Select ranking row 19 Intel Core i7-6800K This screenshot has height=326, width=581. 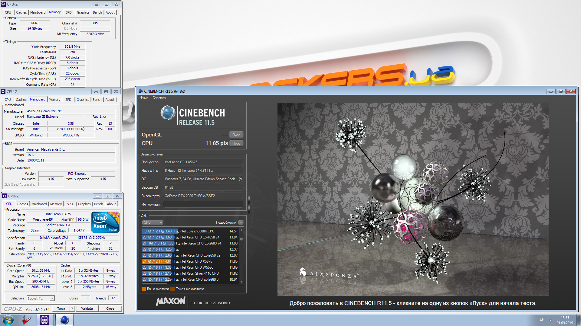tap(190, 231)
